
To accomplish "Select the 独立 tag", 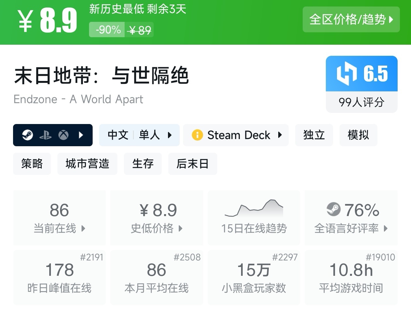I will pos(314,135).
